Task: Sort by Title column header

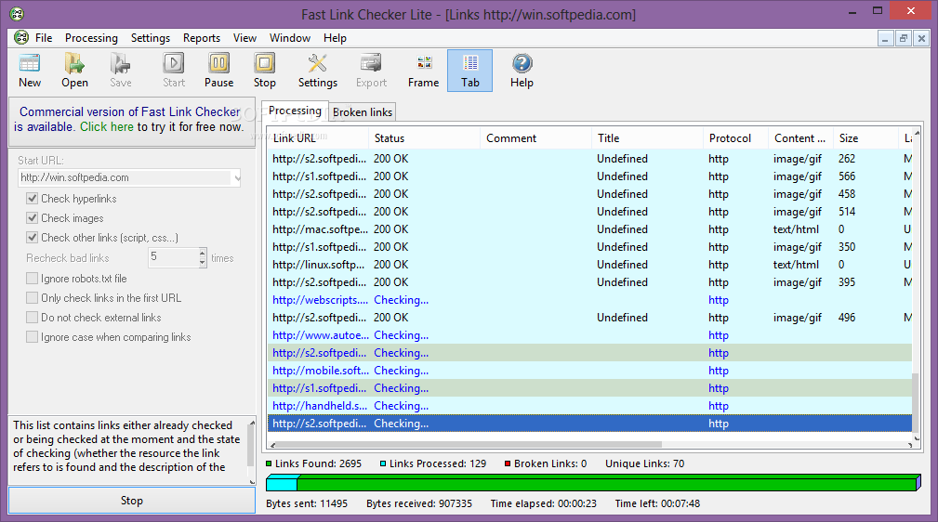Action: pyautogui.click(x=647, y=138)
